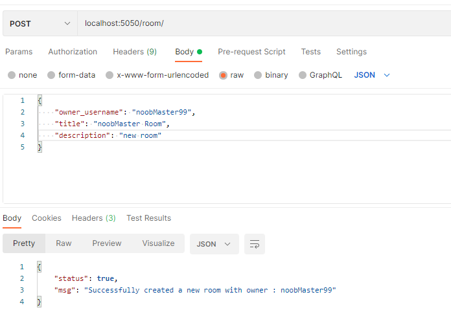The height and width of the screenshot is (323, 451).
Task: Open the request Settings tab
Action: 351,52
